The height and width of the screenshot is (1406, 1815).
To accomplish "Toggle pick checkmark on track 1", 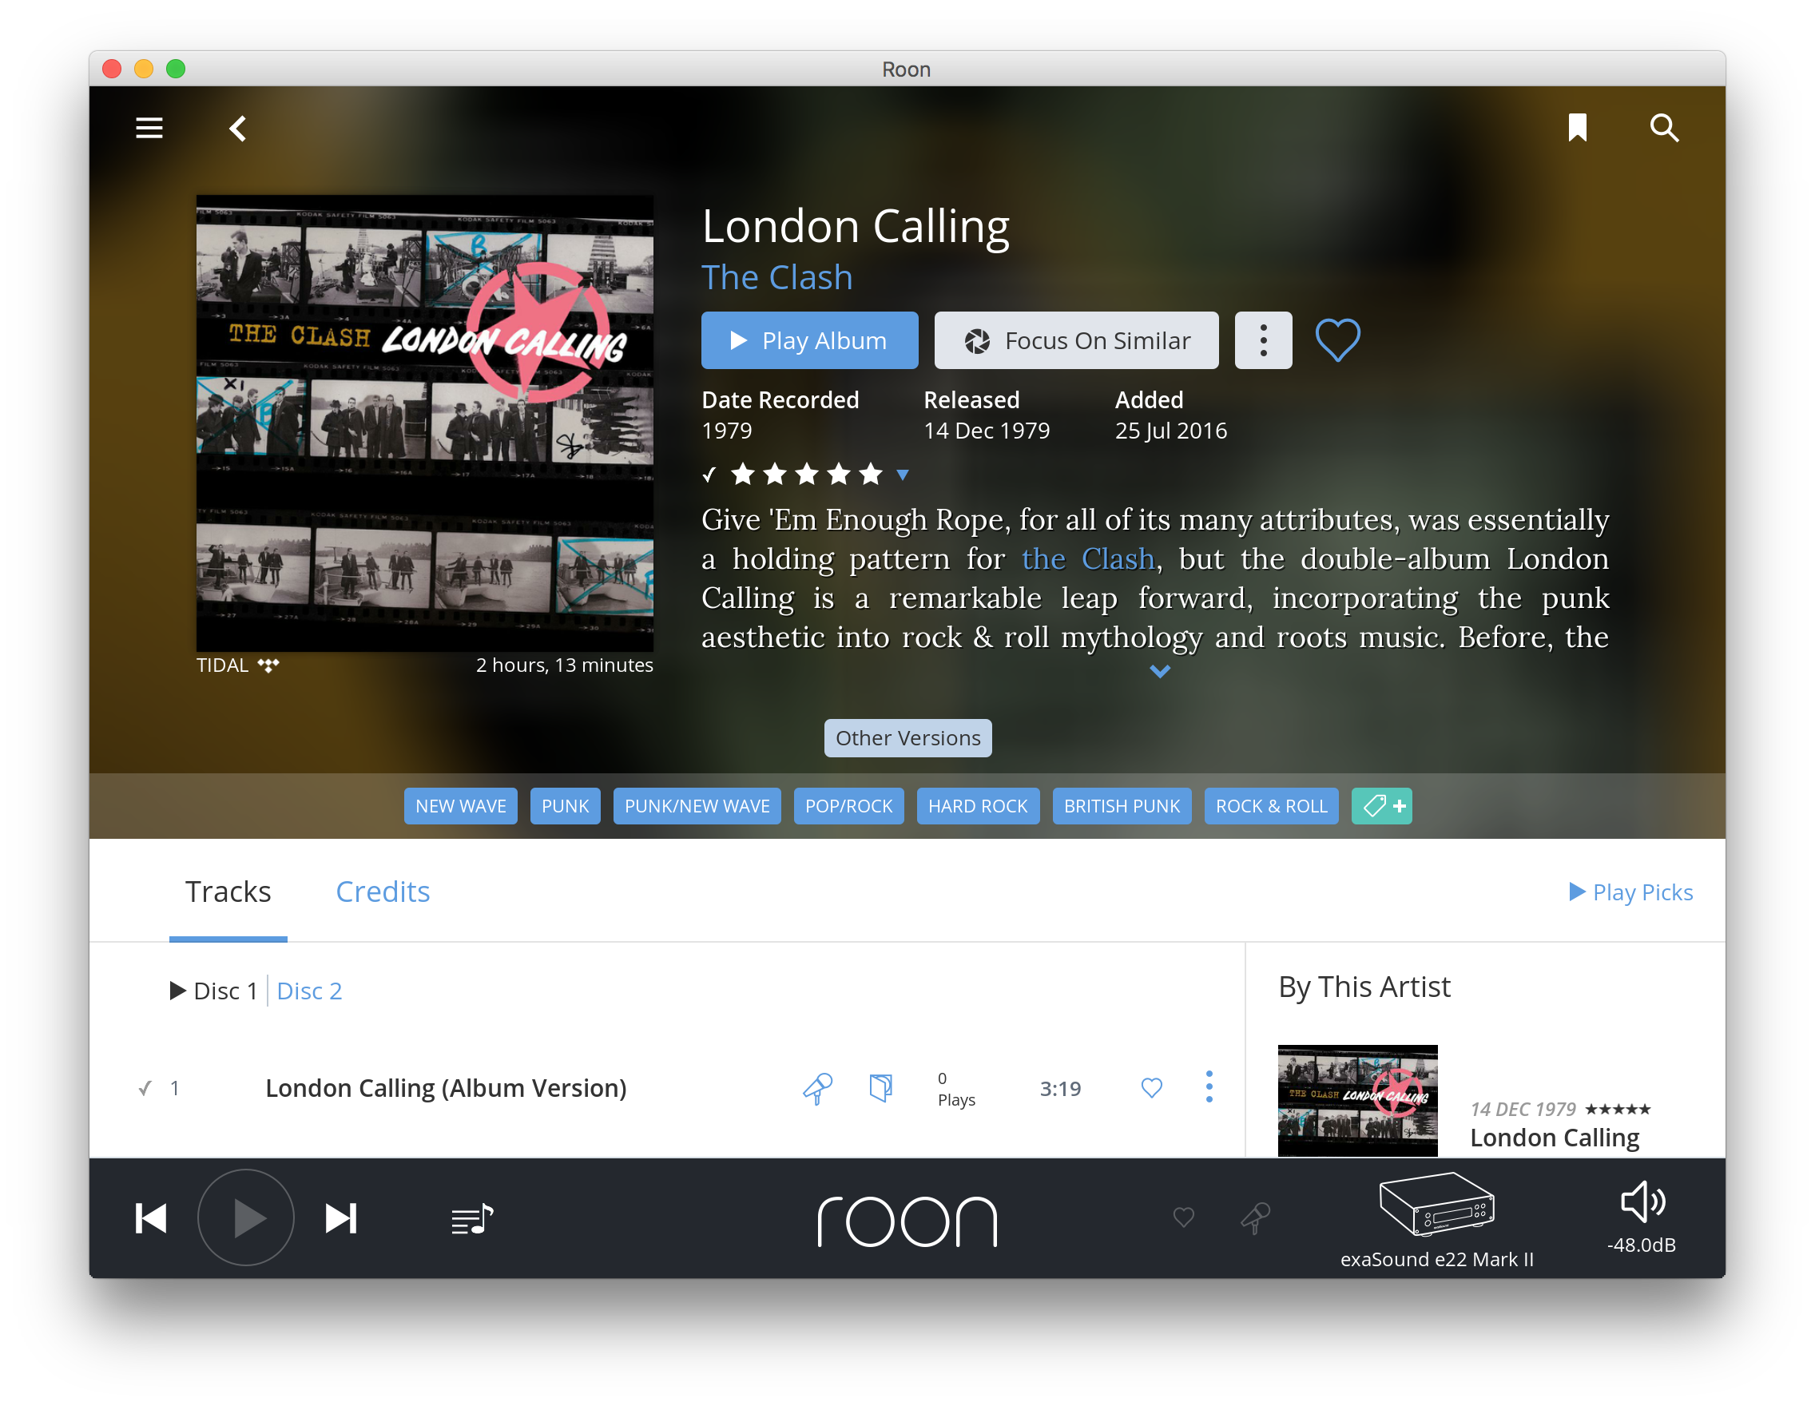I will click(145, 1088).
